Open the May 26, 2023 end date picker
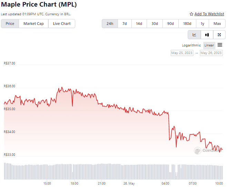227x187 pixels. 211,53
